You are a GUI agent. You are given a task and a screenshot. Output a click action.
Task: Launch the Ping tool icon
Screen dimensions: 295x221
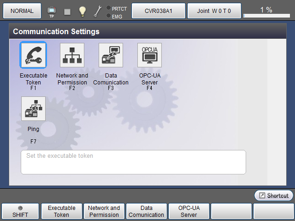coord(33,109)
